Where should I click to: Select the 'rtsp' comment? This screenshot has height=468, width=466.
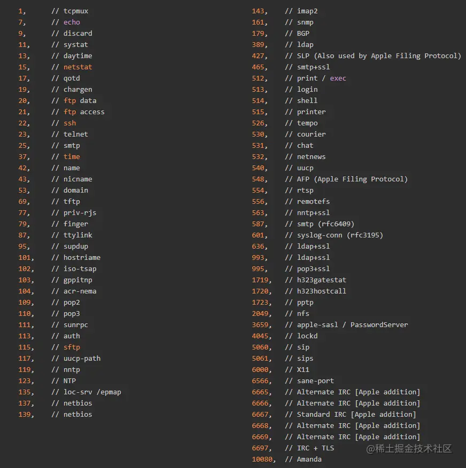click(x=305, y=191)
